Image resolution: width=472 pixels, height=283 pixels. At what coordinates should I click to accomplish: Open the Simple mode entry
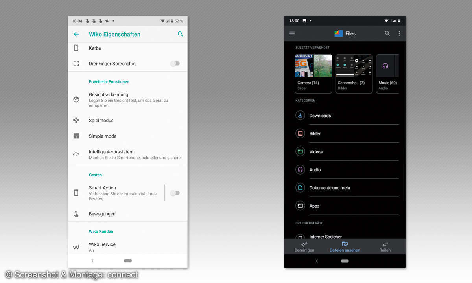pyautogui.click(x=128, y=136)
